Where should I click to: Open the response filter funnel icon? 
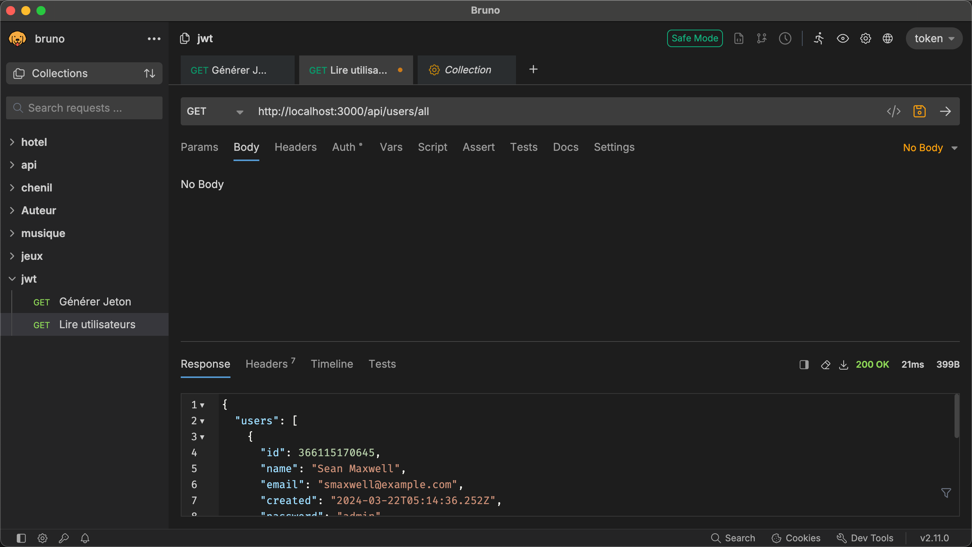point(946,493)
